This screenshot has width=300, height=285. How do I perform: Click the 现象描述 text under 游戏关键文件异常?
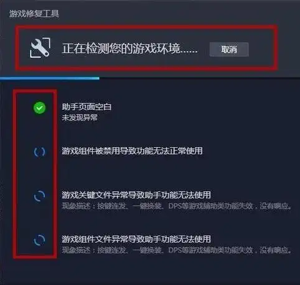click(x=177, y=206)
